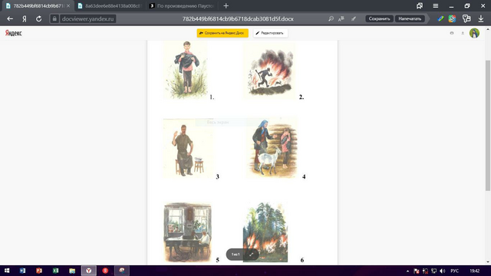Open Yandex home via the Я icon
491x276 pixels.
click(25, 18)
